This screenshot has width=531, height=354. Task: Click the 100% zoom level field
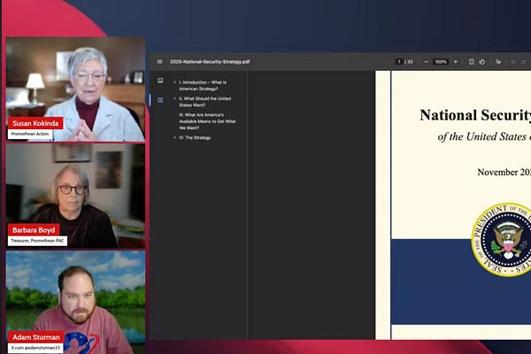pos(441,62)
